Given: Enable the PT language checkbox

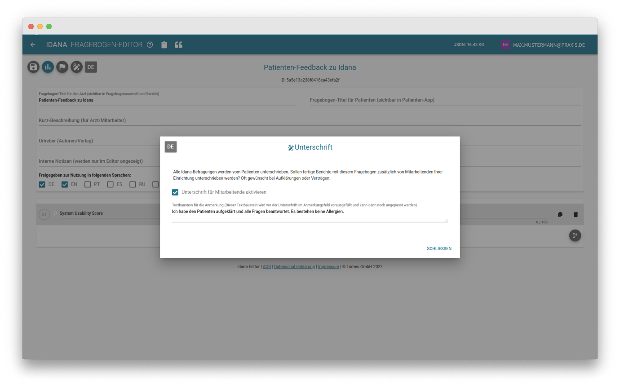Looking at the screenshot, I should click(88, 184).
